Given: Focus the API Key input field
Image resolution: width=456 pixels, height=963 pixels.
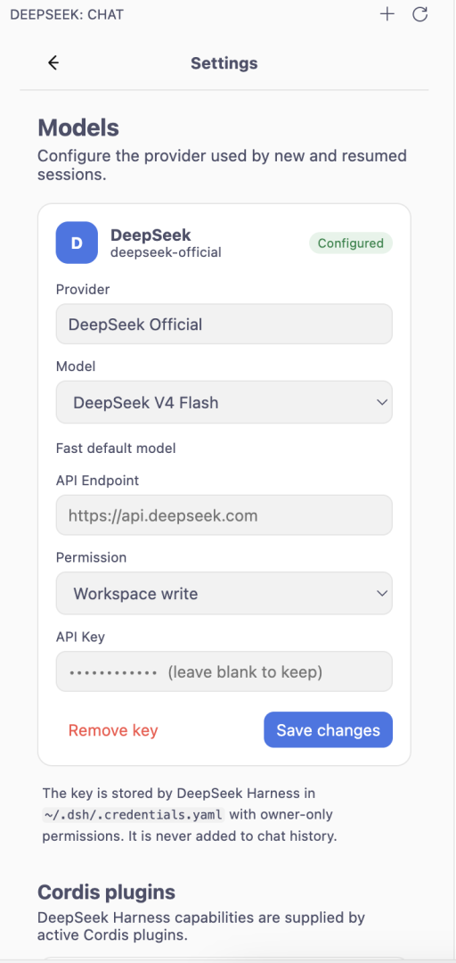Looking at the screenshot, I should pyautogui.click(x=224, y=672).
